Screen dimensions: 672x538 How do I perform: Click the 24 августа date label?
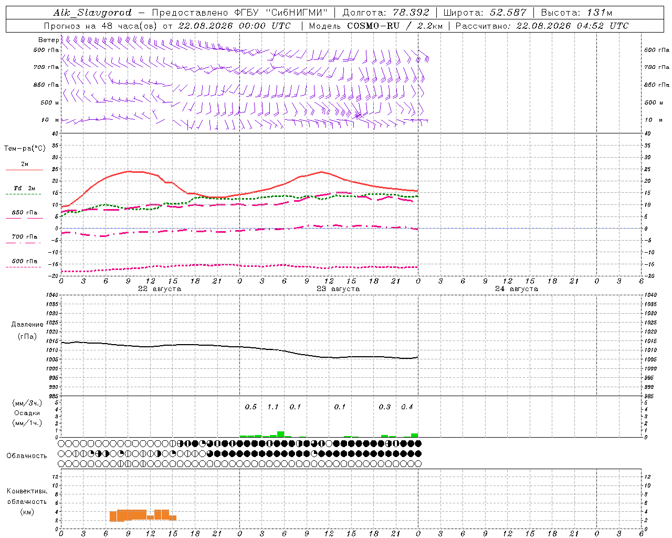[517, 289]
